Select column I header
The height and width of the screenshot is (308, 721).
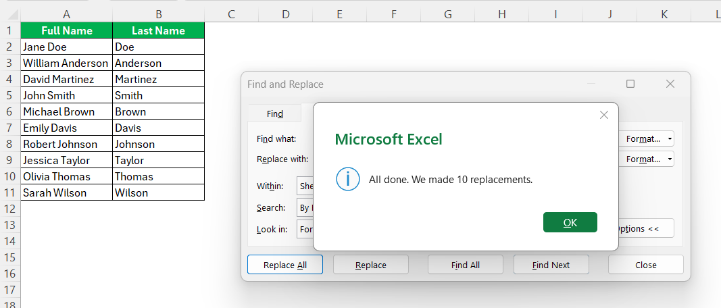tap(555, 15)
